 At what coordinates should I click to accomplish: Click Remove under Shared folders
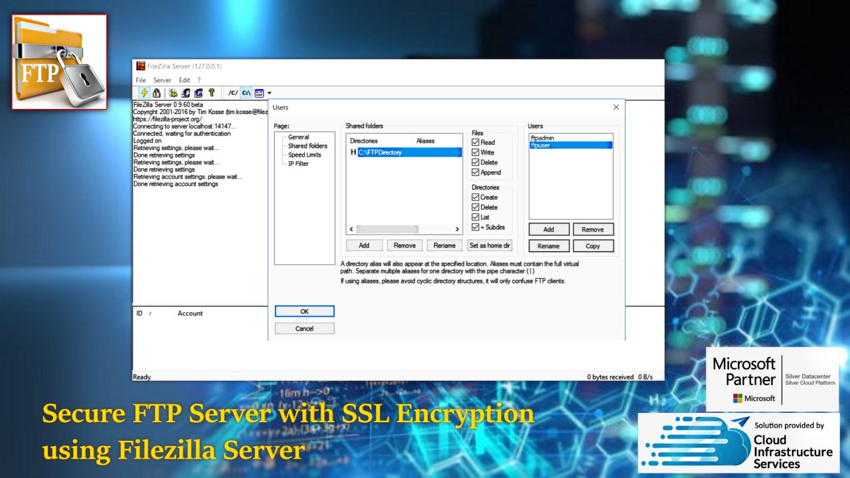[x=404, y=246]
